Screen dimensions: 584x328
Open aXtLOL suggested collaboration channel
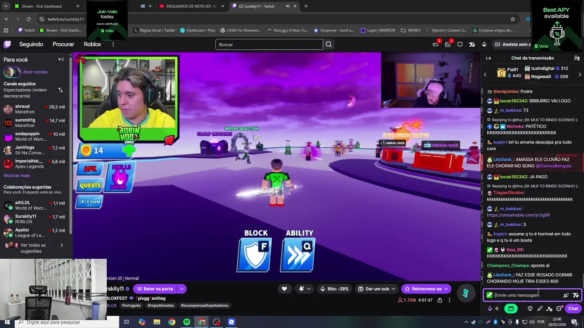36,205
